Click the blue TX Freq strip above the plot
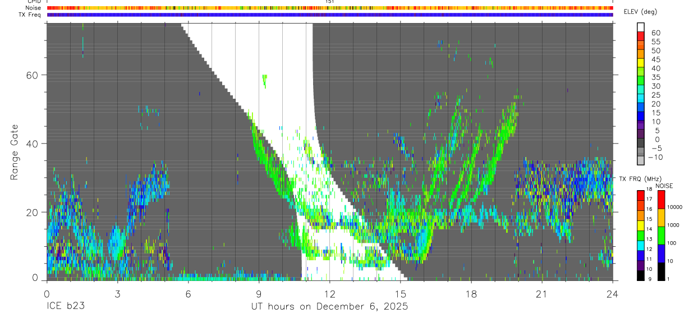This screenshot has width=689, height=318. [x=330, y=15]
